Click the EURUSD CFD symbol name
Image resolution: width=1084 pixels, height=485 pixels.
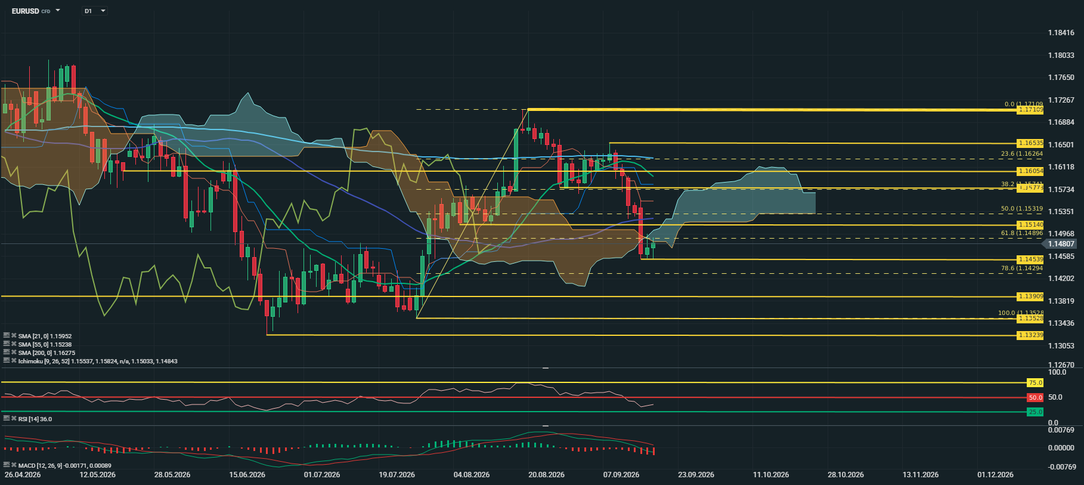point(30,11)
